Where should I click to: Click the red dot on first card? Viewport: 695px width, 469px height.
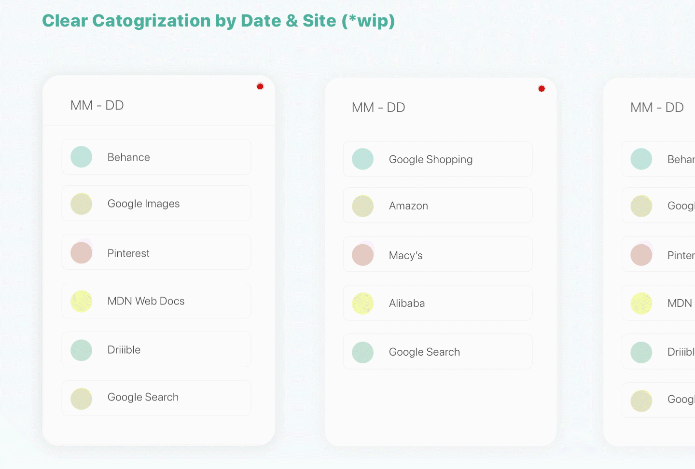(260, 86)
